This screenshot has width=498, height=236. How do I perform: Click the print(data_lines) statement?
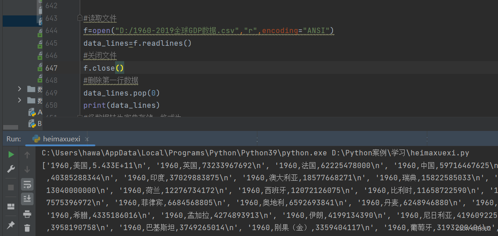121,105
